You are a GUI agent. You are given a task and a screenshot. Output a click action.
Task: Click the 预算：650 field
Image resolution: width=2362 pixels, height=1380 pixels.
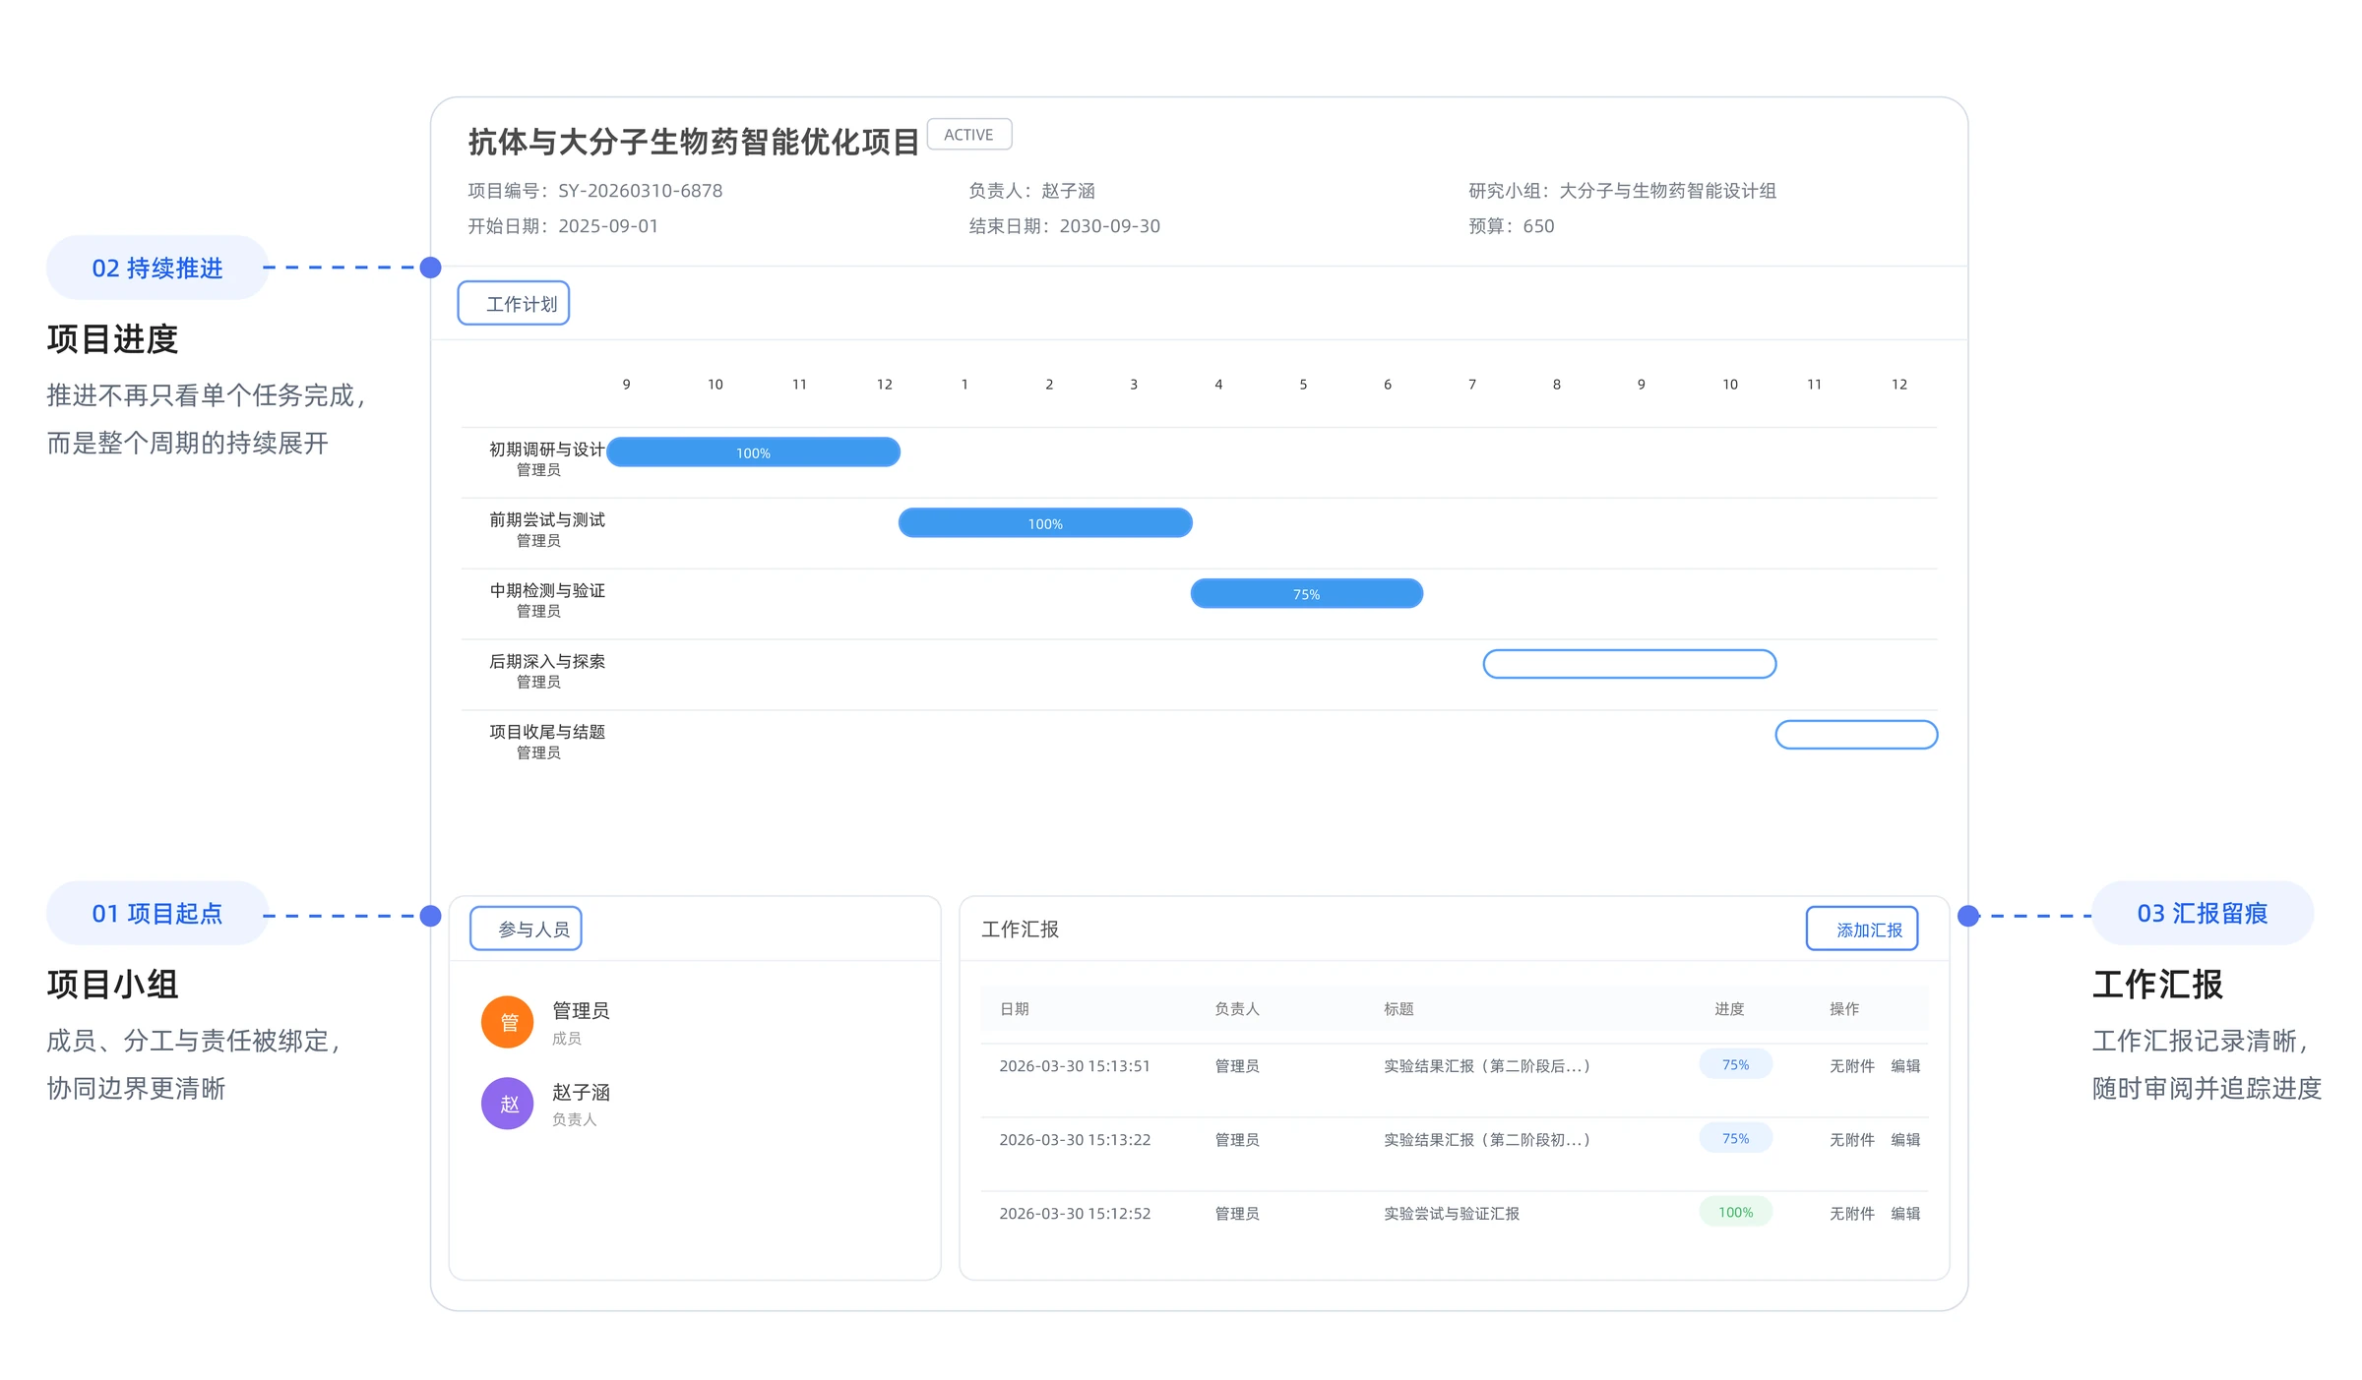(x=1512, y=226)
